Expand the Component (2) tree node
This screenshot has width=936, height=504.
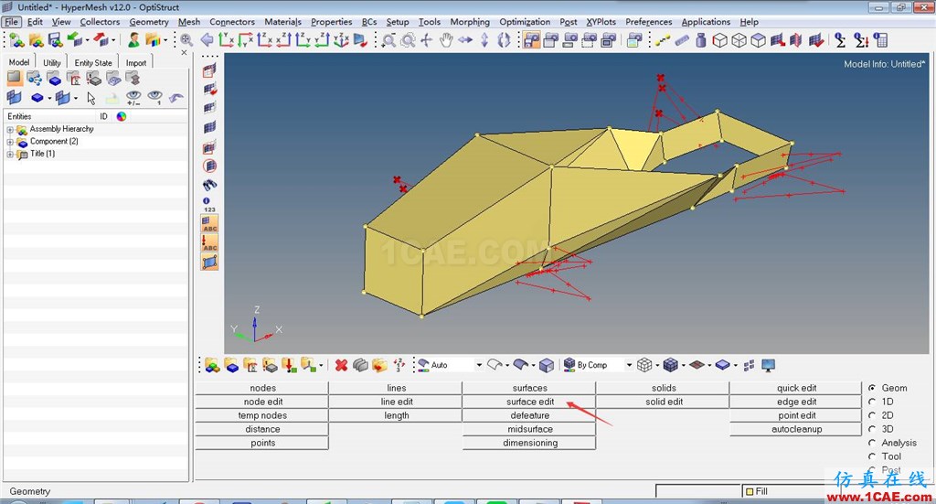point(10,142)
